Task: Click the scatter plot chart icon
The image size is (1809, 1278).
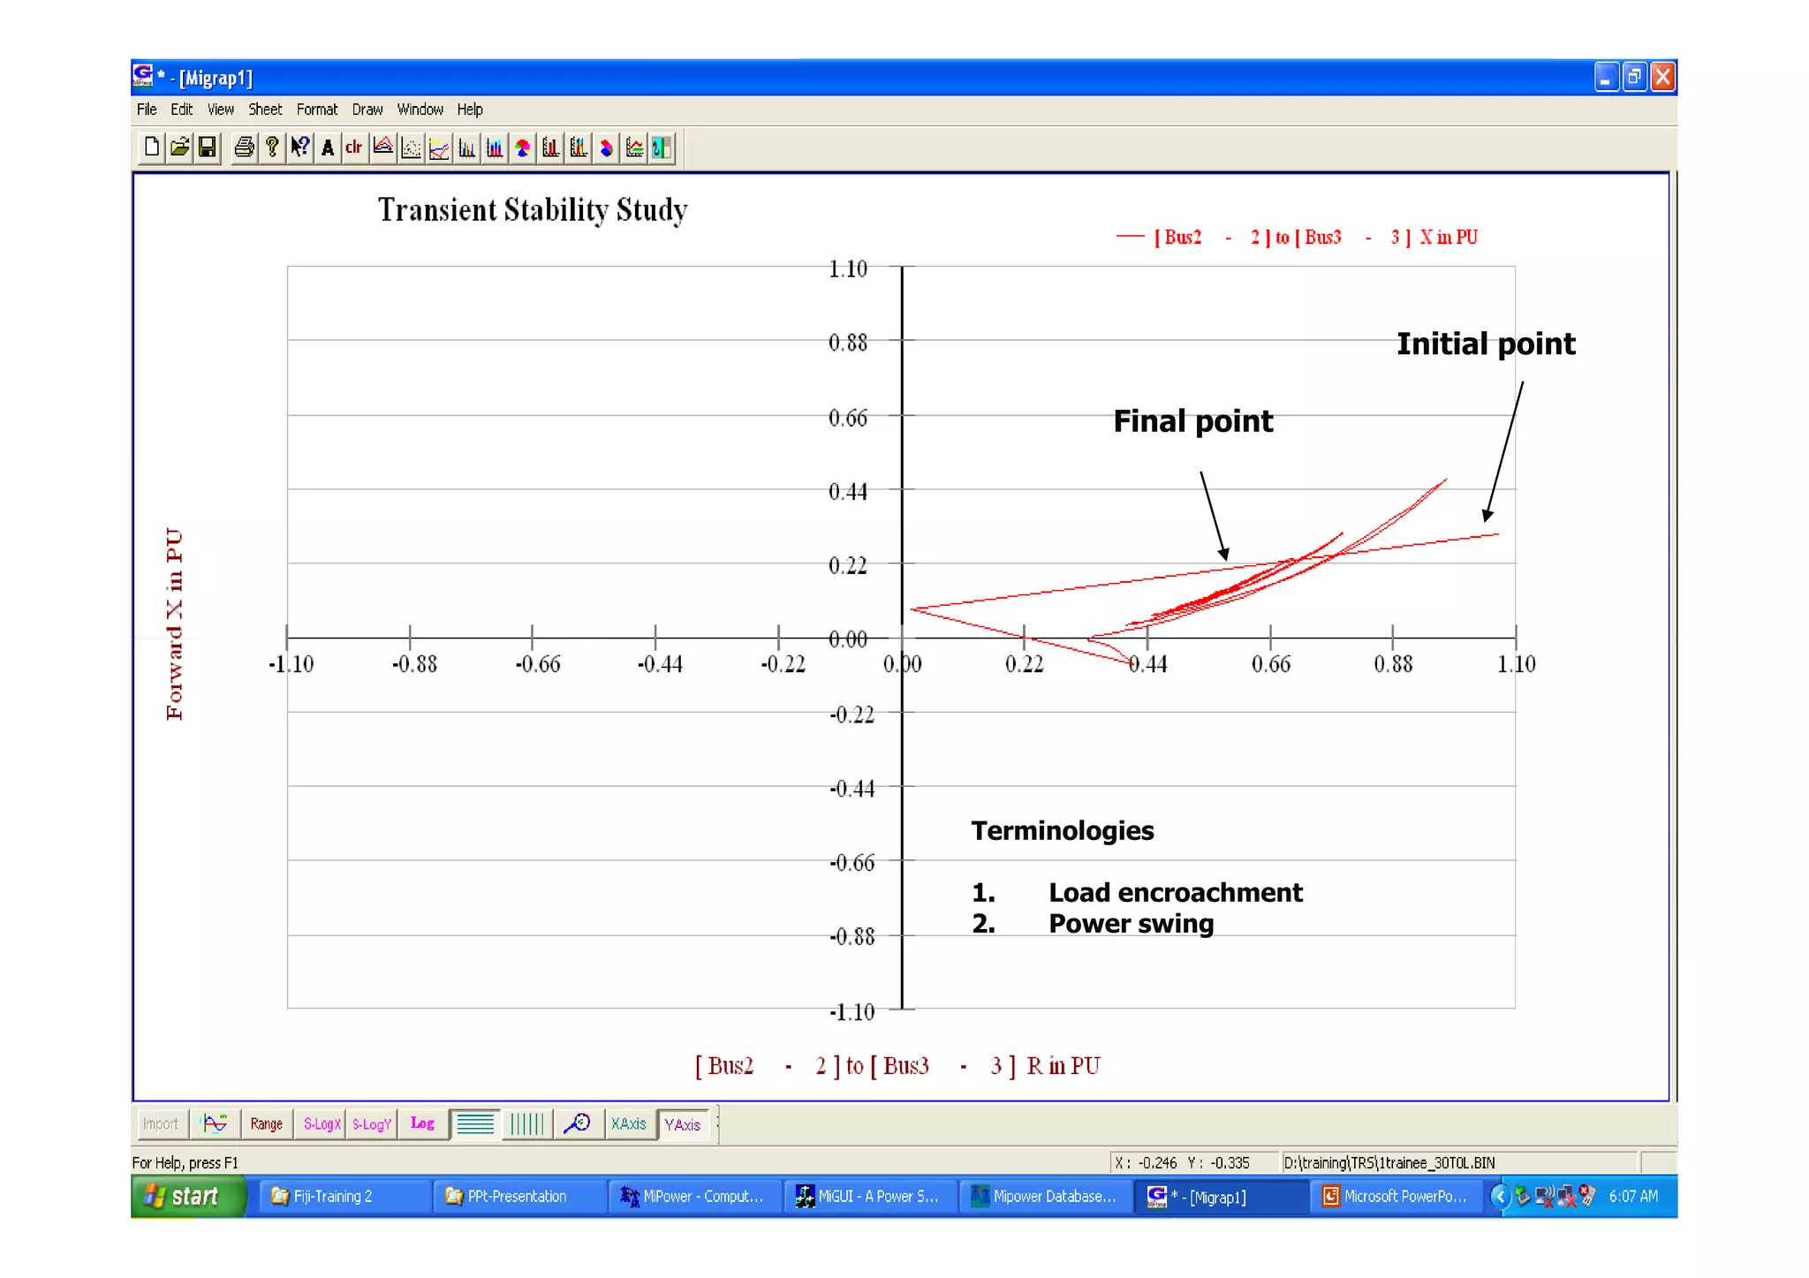Action: (411, 148)
